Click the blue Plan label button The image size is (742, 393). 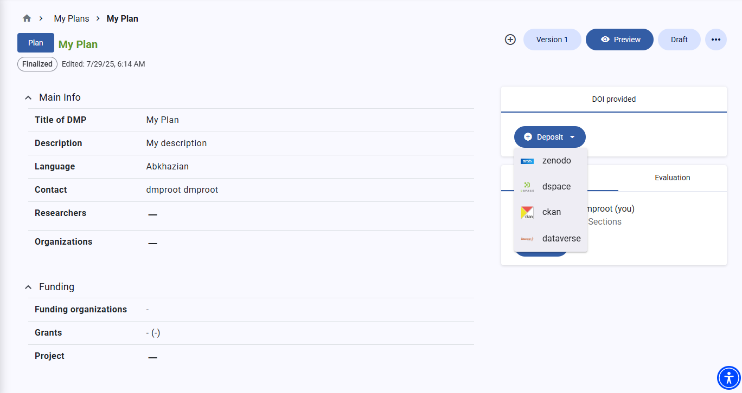(x=36, y=43)
